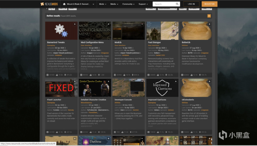
Task: Open the Endorsements sort dropdown
Action: (167, 9)
